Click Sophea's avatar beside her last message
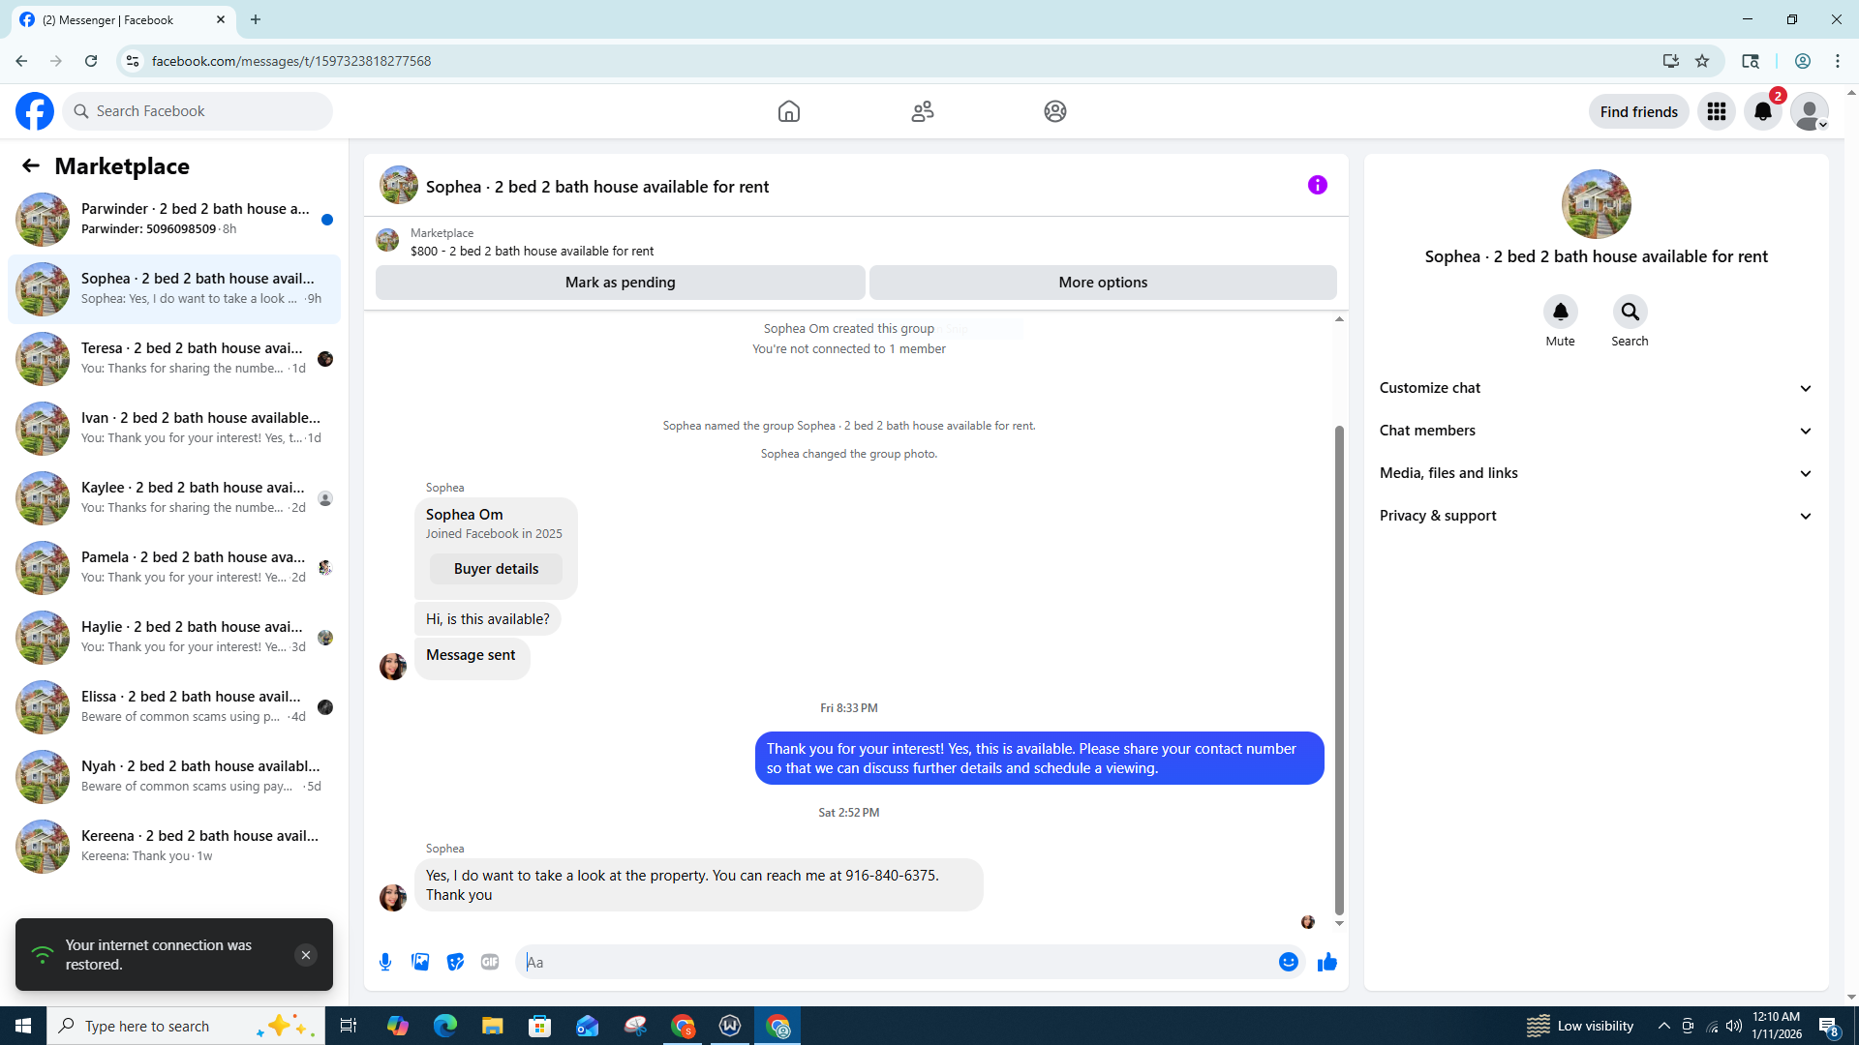 pos(393,898)
